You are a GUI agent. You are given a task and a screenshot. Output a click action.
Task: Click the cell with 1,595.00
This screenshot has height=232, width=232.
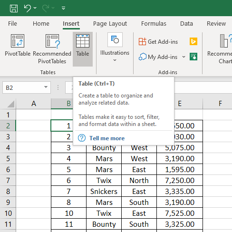click(180, 169)
